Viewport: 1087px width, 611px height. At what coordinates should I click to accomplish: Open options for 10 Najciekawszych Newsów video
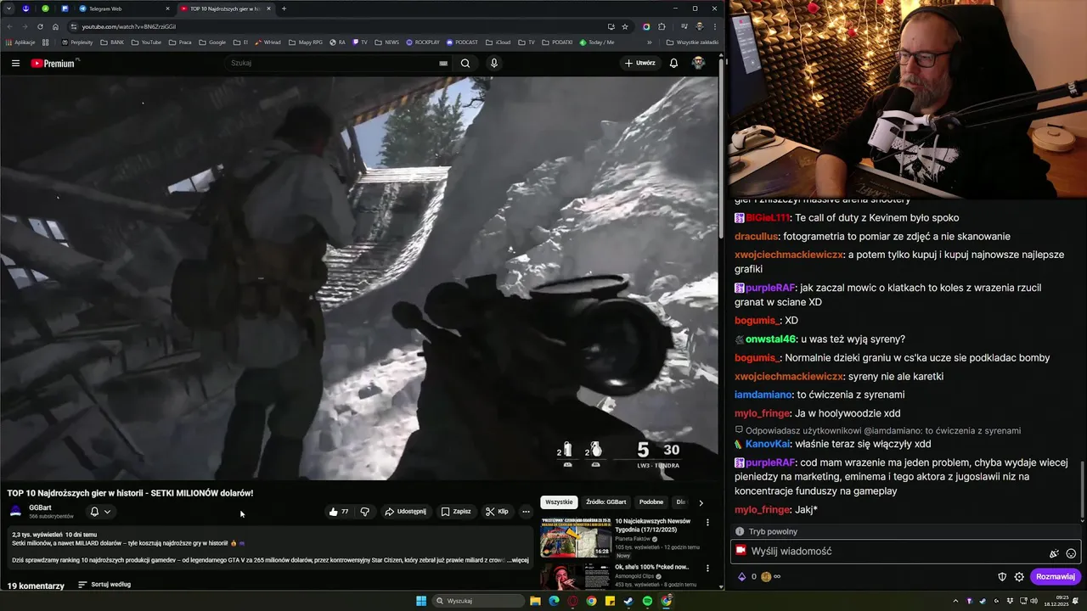point(707,523)
